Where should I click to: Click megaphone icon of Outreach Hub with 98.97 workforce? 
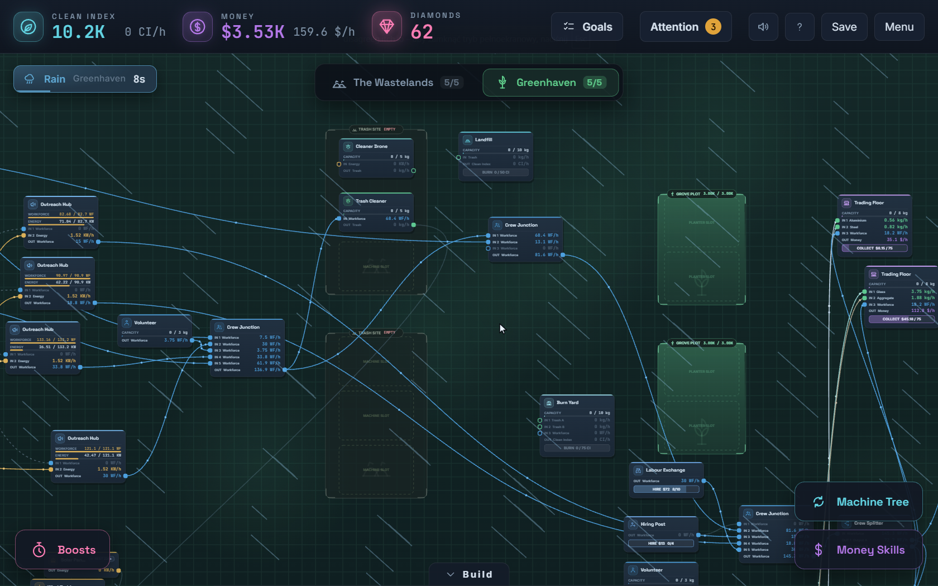30,265
